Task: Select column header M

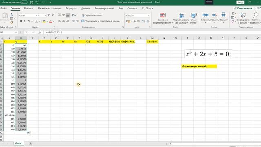Action: (152, 38)
